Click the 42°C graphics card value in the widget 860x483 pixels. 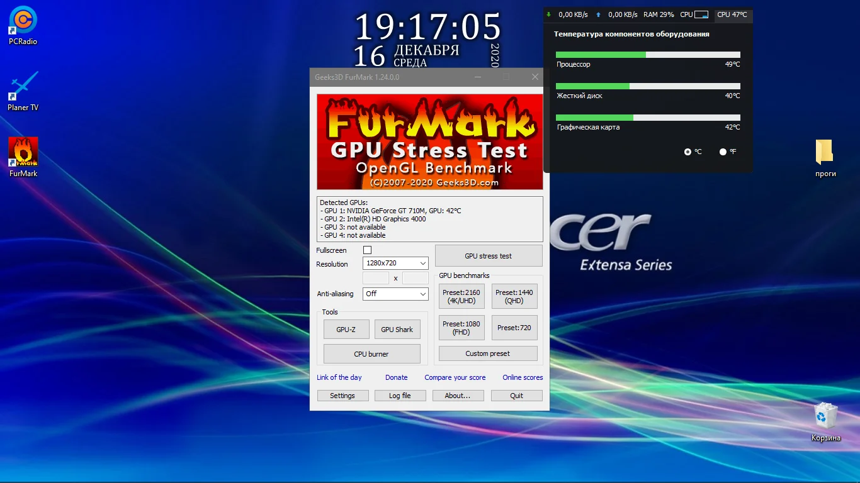[732, 127]
